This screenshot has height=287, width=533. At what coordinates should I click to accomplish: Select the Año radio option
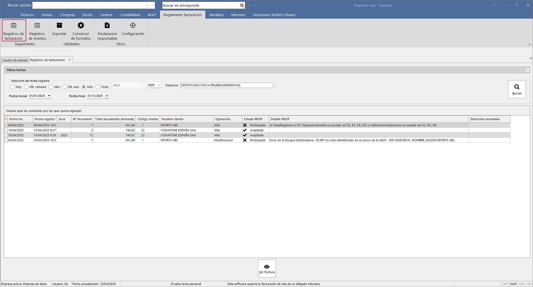84,87
